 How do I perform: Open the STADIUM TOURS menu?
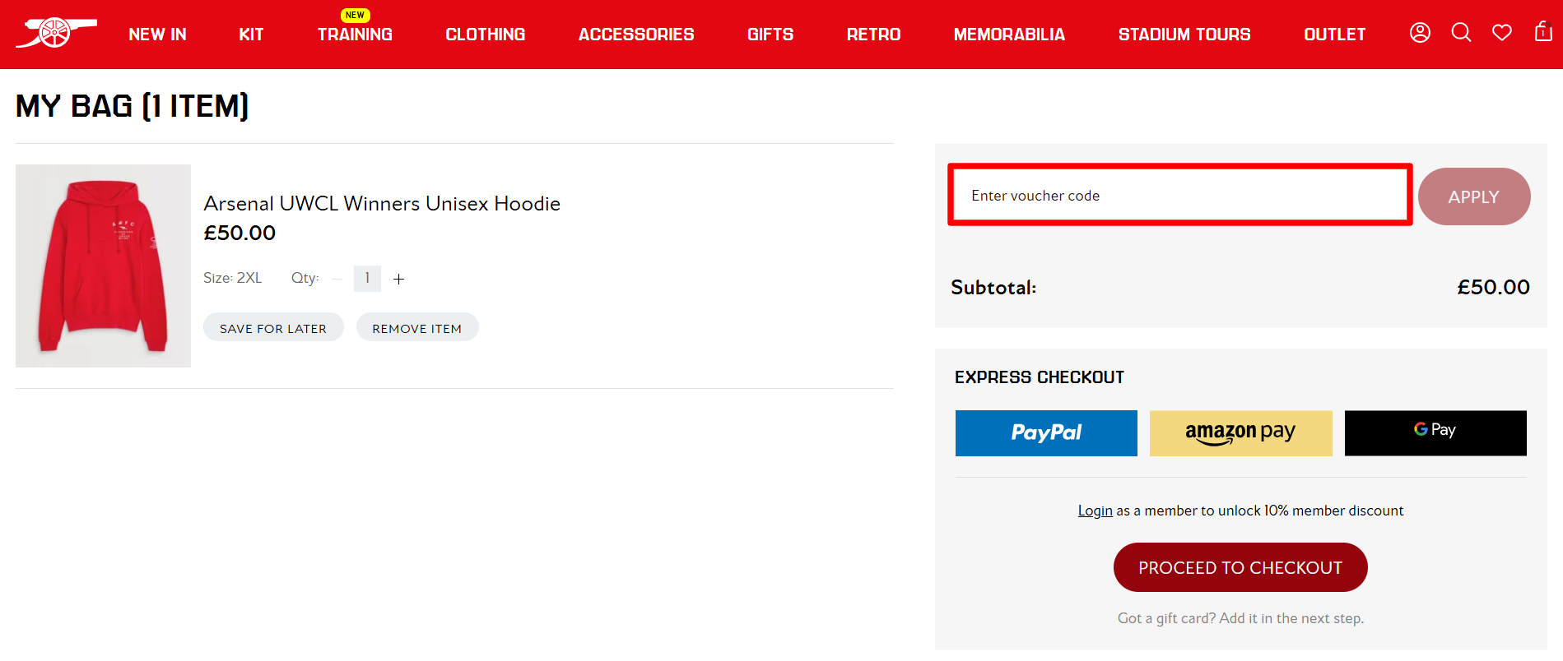(1184, 35)
